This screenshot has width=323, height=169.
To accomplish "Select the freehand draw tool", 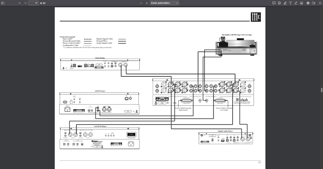I will (296, 3).
